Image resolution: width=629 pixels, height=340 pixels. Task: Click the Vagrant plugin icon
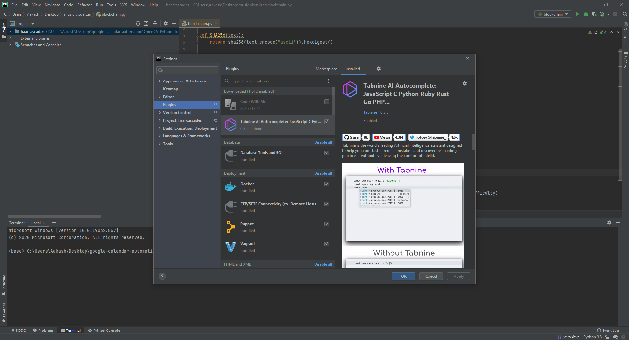pos(231,247)
